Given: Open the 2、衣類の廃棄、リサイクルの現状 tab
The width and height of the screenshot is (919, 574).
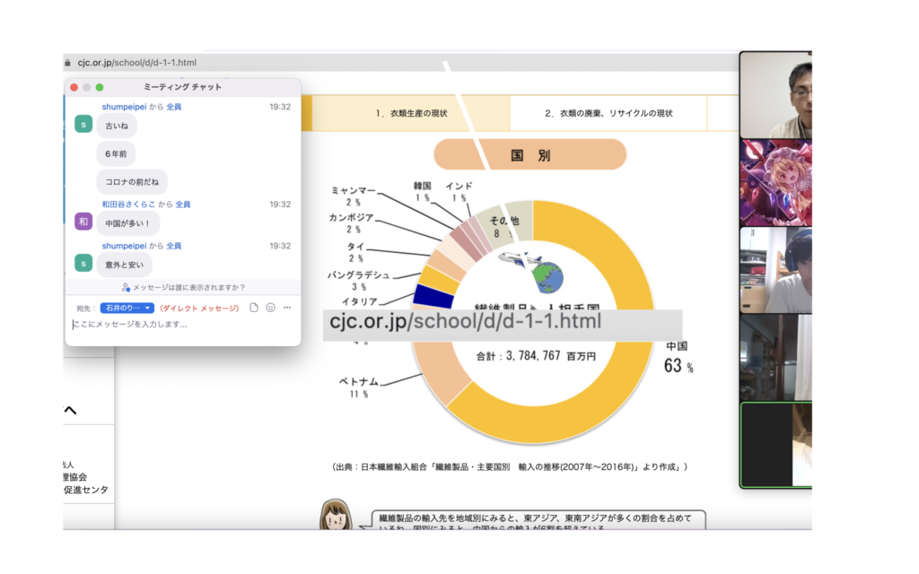Looking at the screenshot, I should 608,113.
